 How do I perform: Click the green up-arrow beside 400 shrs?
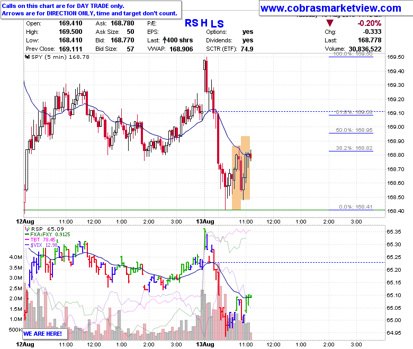click(x=165, y=40)
